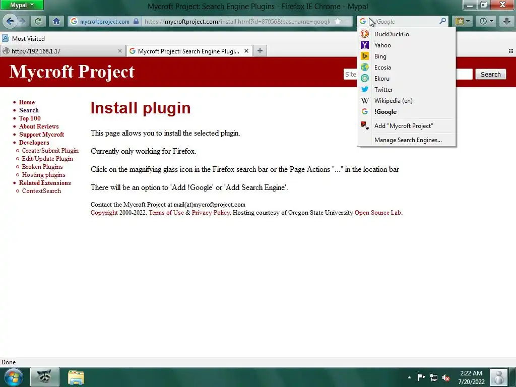Screen dimensions: 516x387
Task: Open the Broken Plugins link
Action: (x=42, y=166)
